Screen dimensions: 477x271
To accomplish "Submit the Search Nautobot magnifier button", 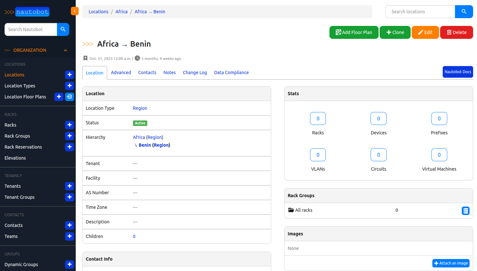I will [63, 29].
